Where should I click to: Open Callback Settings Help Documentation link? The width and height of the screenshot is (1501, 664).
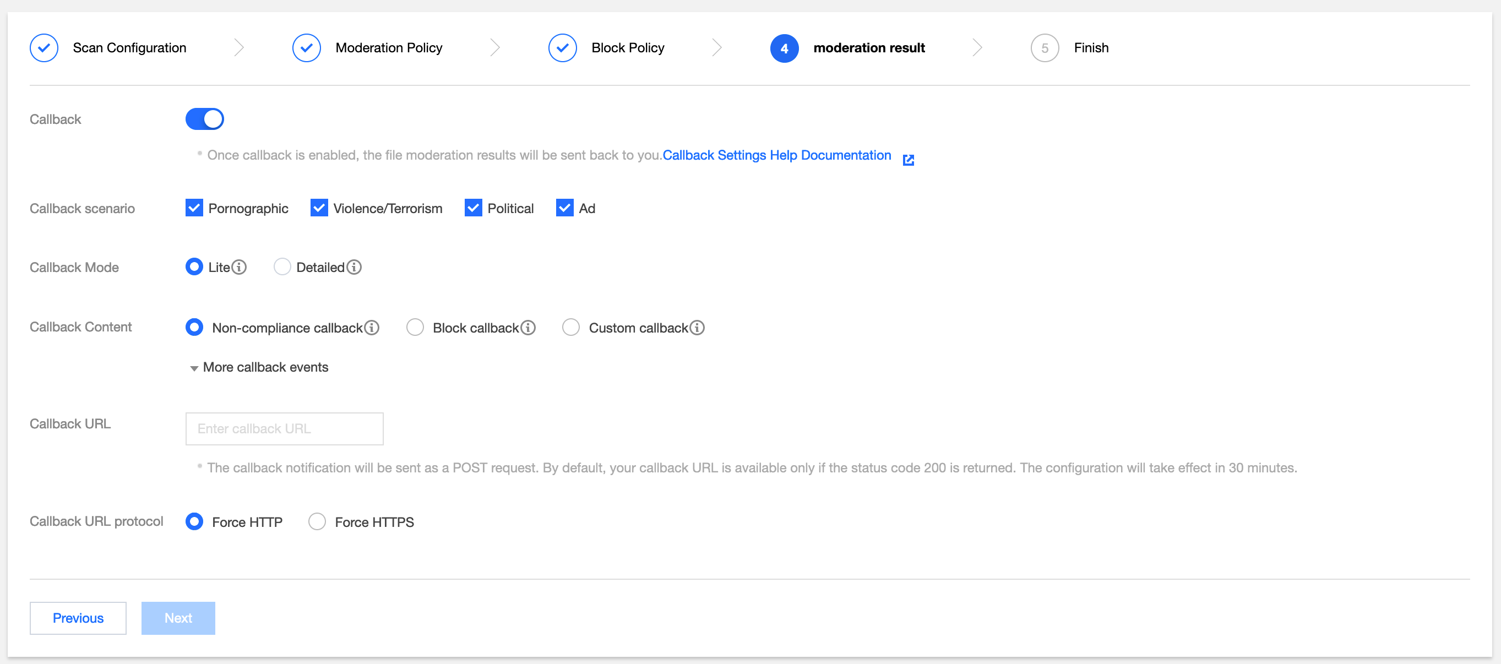coord(776,155)
